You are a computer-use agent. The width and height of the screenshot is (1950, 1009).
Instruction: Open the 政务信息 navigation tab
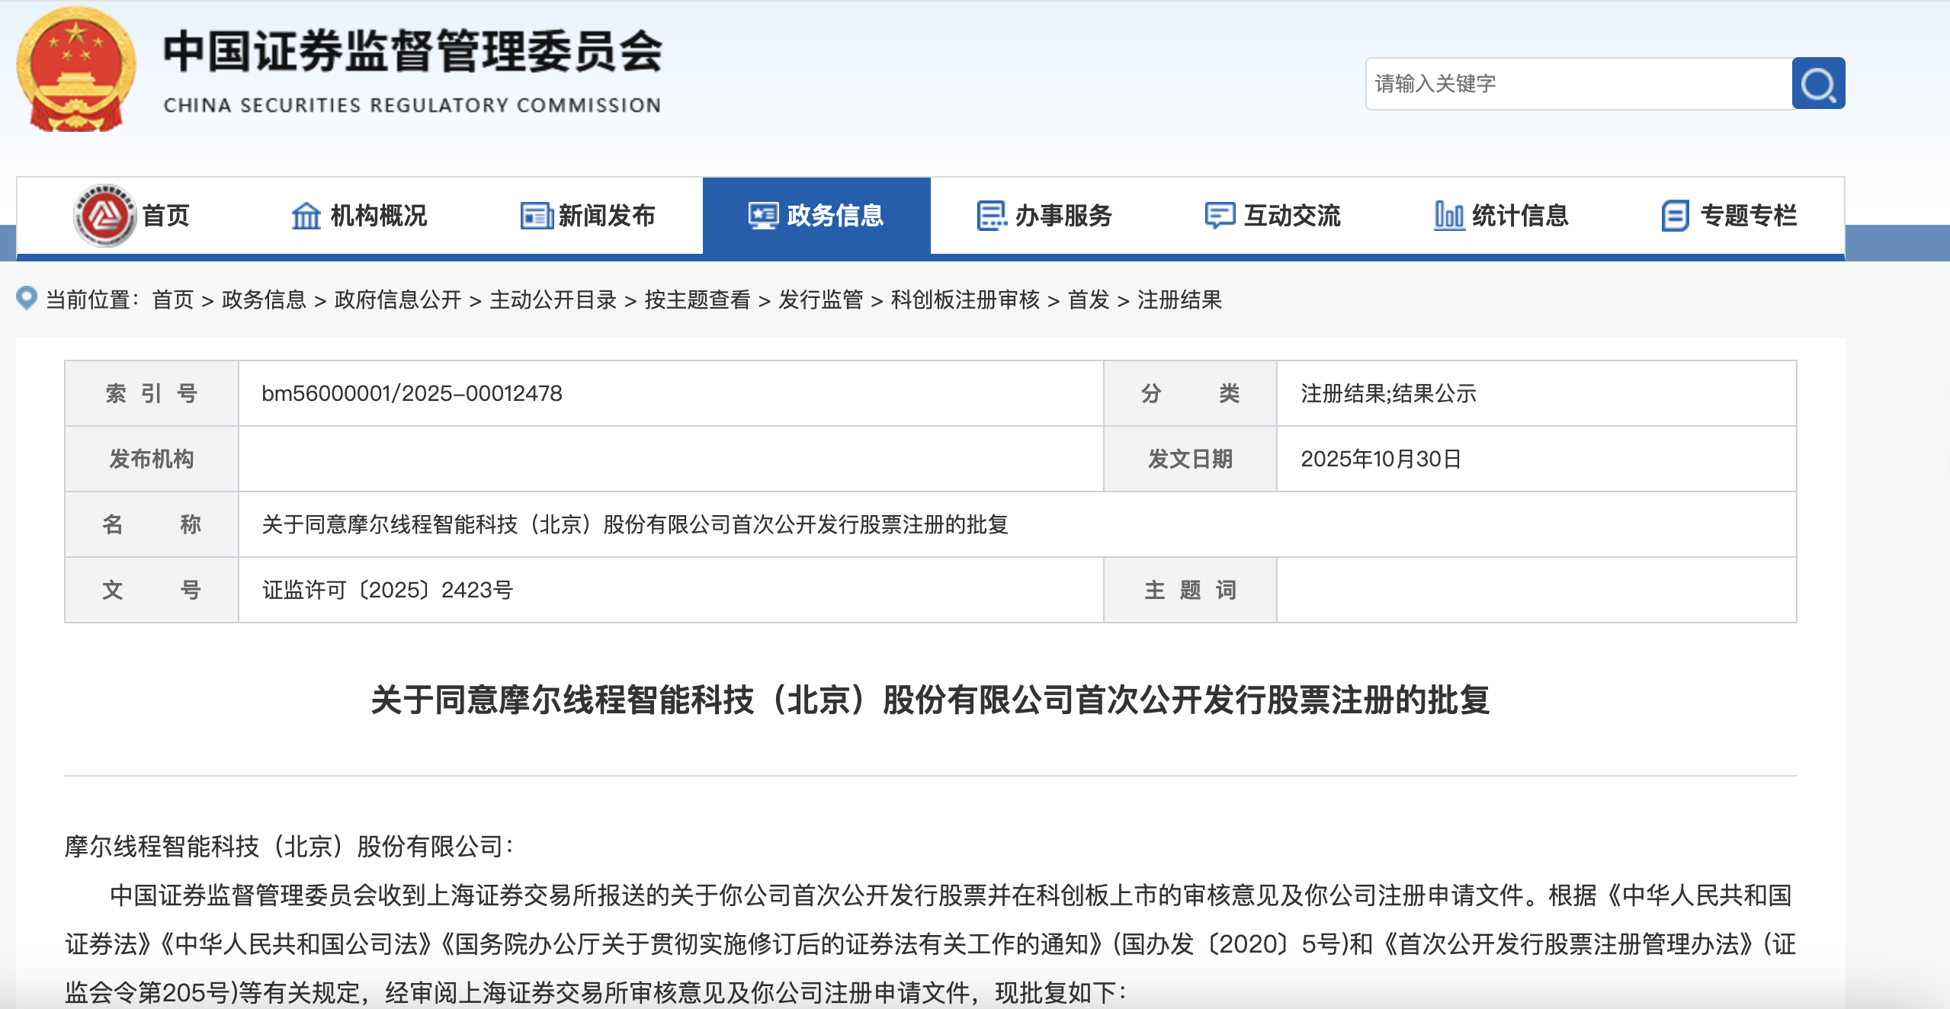click(x=816, y=216)
